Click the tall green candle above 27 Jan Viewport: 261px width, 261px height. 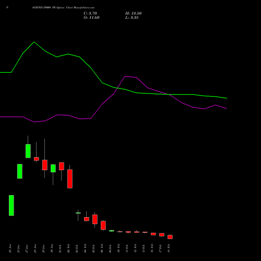point(28,151)
